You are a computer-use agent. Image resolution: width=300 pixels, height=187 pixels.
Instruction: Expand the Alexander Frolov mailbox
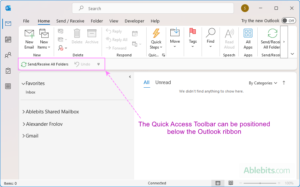pos(24,124)
